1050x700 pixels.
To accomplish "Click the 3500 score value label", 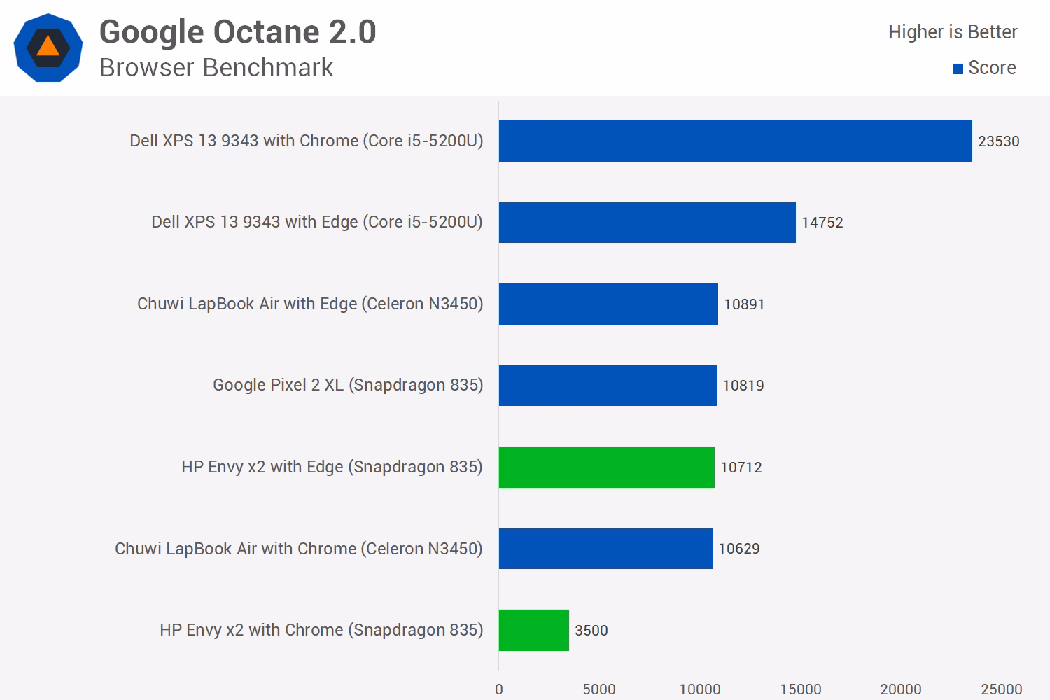I will (x=591, y=631).
